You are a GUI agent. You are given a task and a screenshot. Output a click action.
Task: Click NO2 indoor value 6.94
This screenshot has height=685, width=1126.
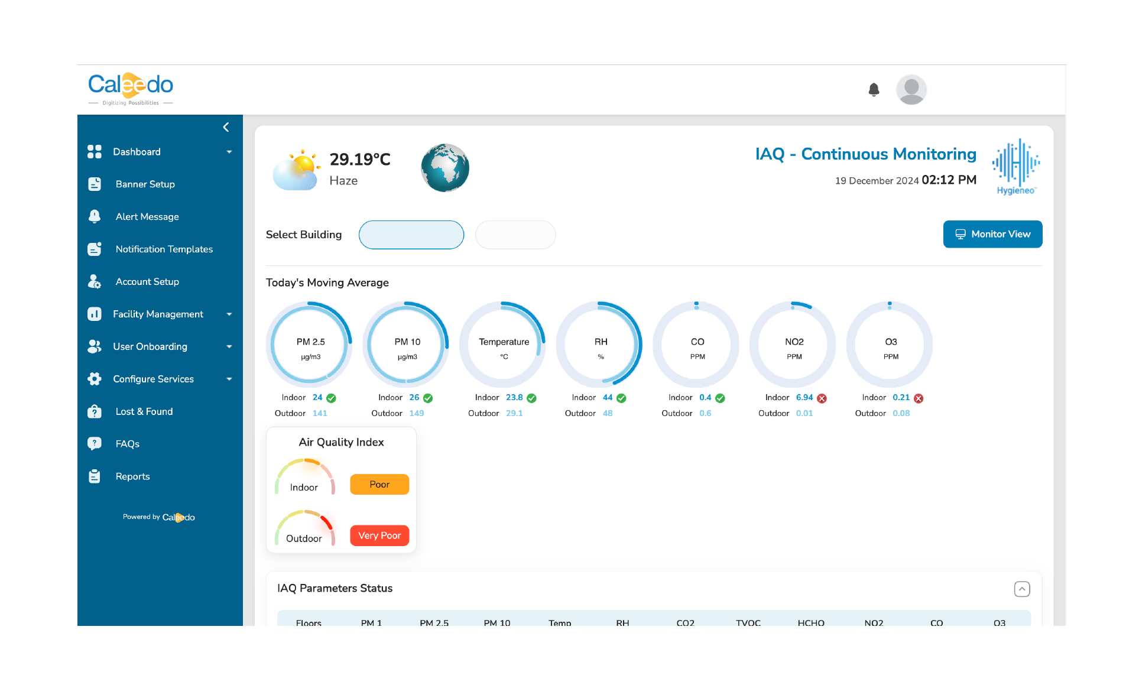click(804, 397)
